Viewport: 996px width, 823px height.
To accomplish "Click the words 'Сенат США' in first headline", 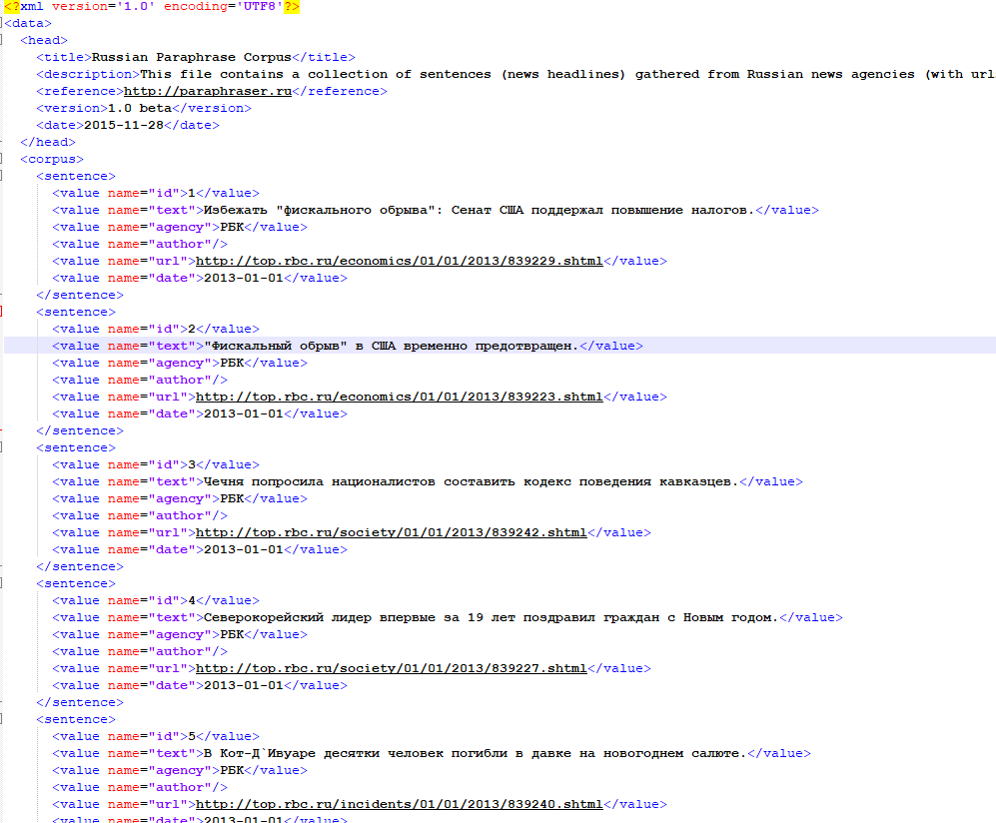I will pyautogui.click(x=488, y=210).
